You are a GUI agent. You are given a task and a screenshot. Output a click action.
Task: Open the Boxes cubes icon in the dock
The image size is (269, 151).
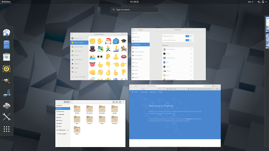7,105
